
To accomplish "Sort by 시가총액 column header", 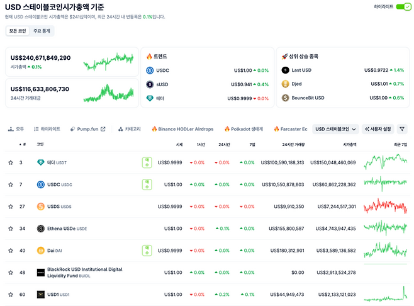I will [350, 144].
